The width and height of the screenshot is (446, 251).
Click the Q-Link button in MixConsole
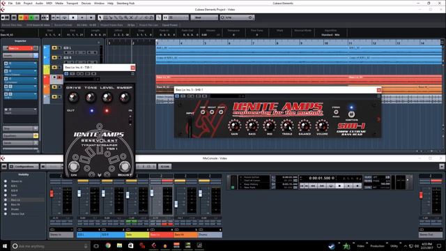(x=165, y=166)
